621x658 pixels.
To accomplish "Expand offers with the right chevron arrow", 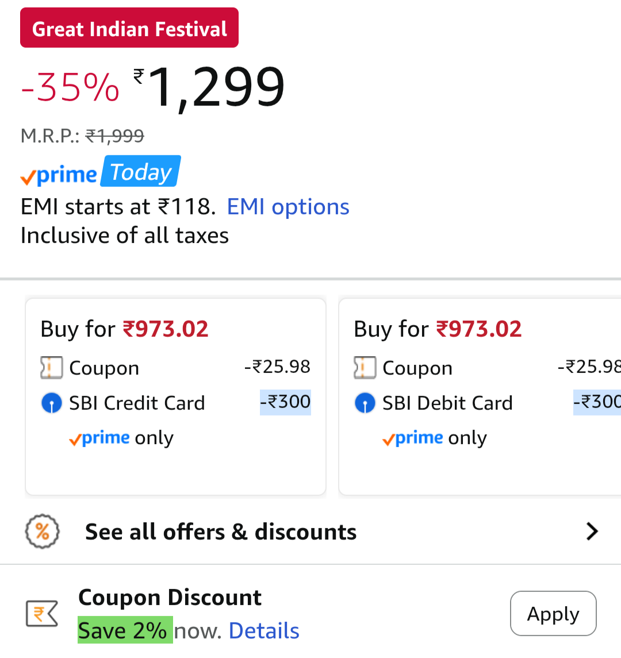I will (x=592, y=532).
